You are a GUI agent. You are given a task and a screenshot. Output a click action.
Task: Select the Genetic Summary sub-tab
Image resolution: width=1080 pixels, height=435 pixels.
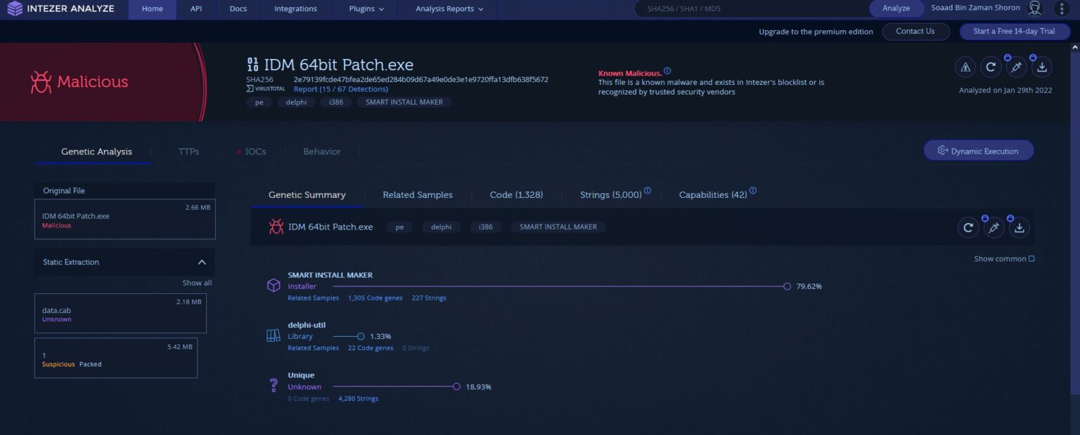point(307,195)
